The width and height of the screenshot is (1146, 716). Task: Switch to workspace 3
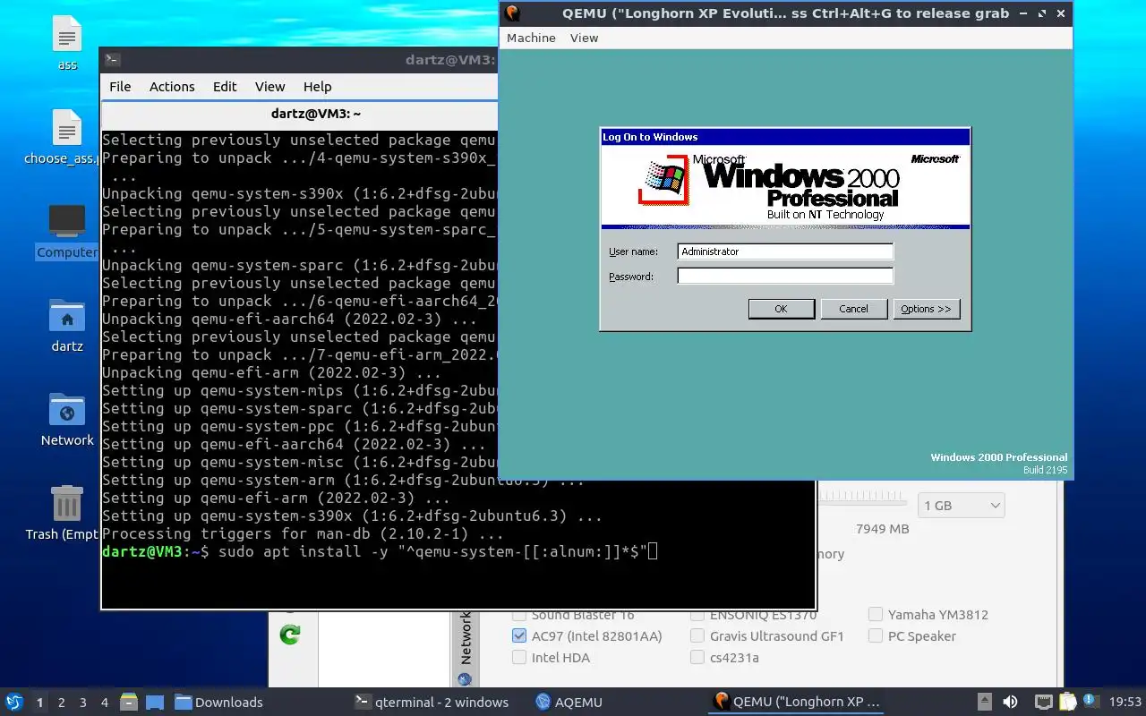82,703
